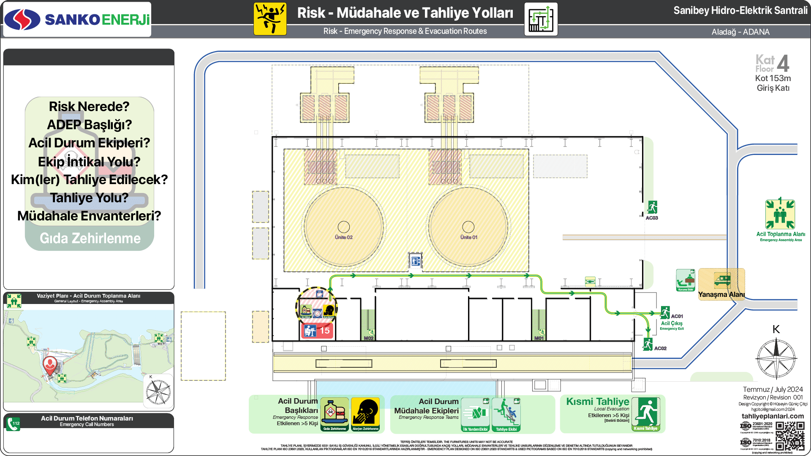Click the Tahliye Ekibi team icon
Viewport: 811px width, 456px height.
point(506,414)
